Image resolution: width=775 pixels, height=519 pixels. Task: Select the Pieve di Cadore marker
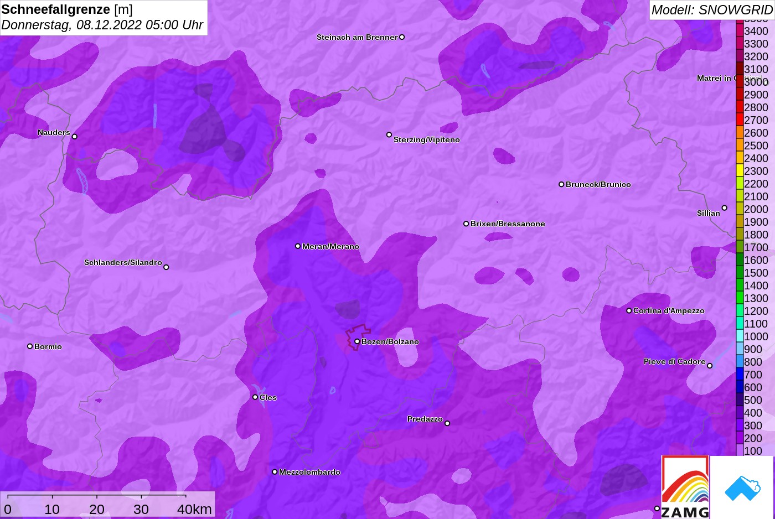(710, 366)
